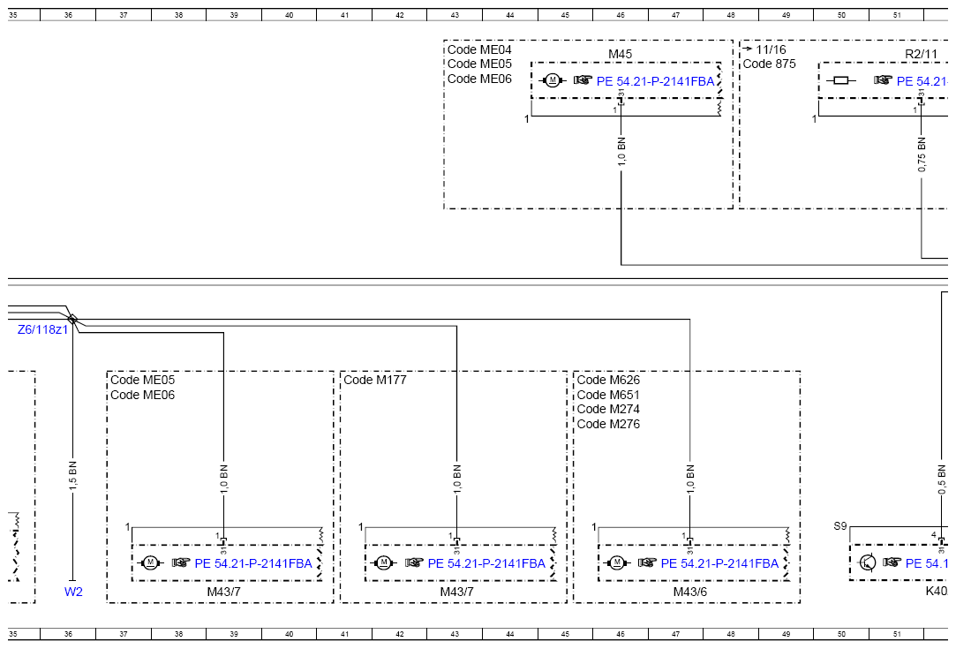Viewport: 956px width, 649px height.
Task: Click the pointing-hand icon in the Code ME05/ME06 M43/7 box
Action: [x=181, y=562]
